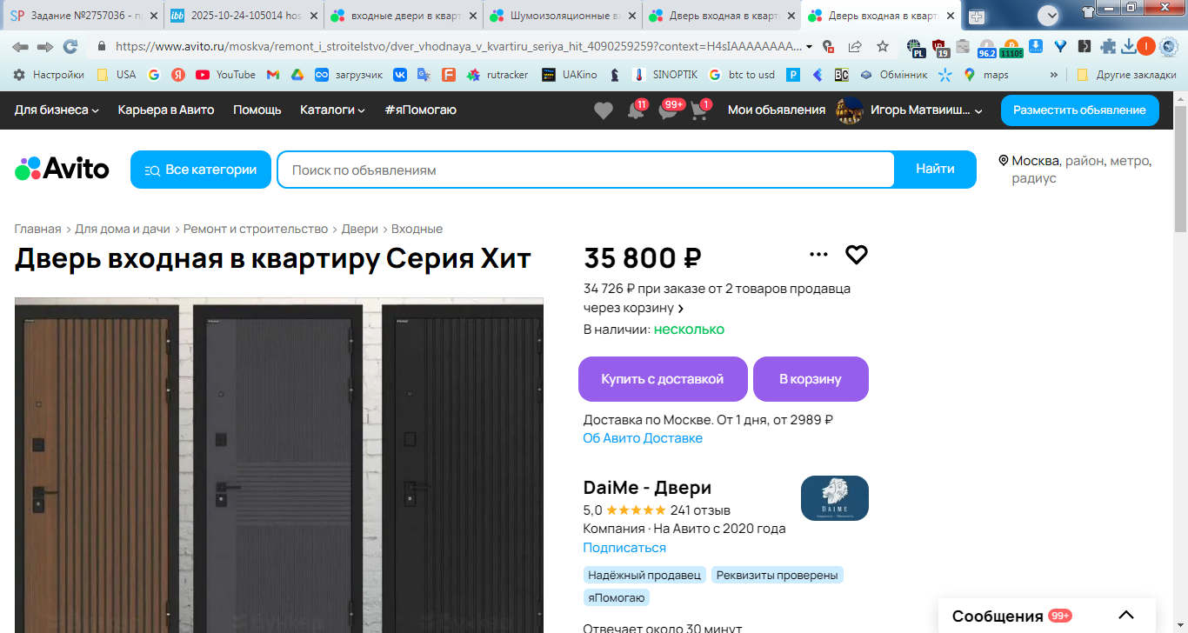Click door photo in gallery
Screen dimensions: 1188x633
(279, 465)
